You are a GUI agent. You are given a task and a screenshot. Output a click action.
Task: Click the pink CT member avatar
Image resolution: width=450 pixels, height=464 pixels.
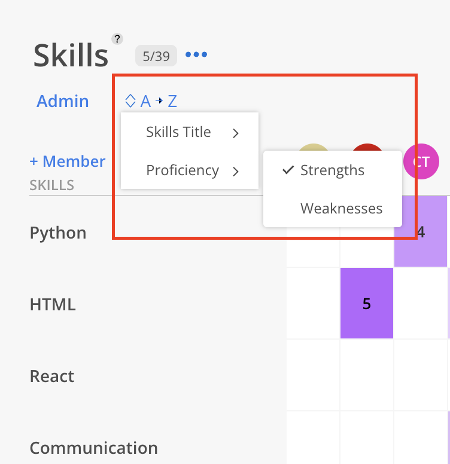pos(421,160)
